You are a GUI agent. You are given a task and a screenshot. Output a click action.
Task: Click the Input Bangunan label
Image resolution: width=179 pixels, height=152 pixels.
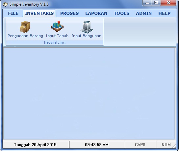[87, 36]
